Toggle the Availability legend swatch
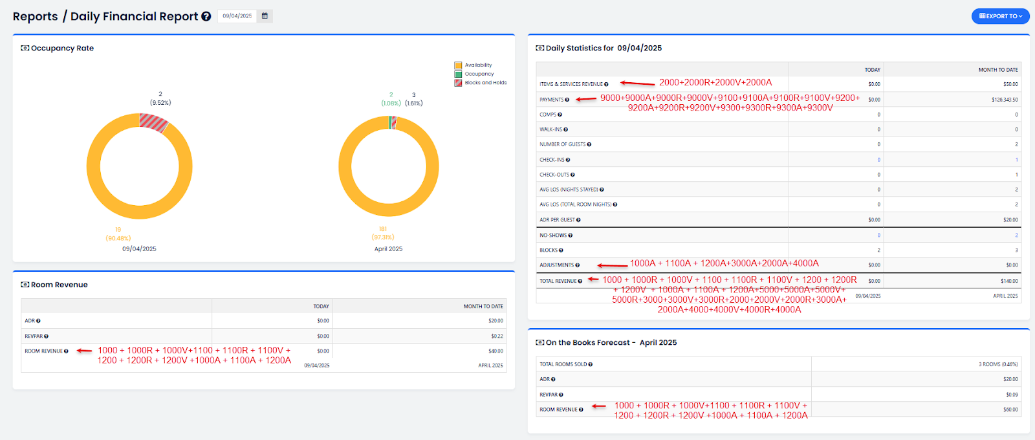The width and height of the screenshot is (1035, 440). pyautogui.click(x=458, y=65)
